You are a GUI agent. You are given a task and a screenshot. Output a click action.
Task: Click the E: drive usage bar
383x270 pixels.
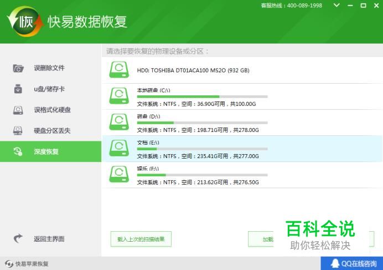(202, 149)
